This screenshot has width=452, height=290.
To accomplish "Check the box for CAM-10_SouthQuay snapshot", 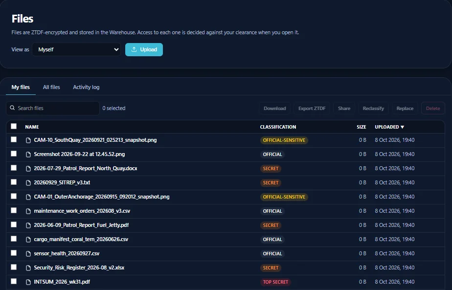I will 14,139.
